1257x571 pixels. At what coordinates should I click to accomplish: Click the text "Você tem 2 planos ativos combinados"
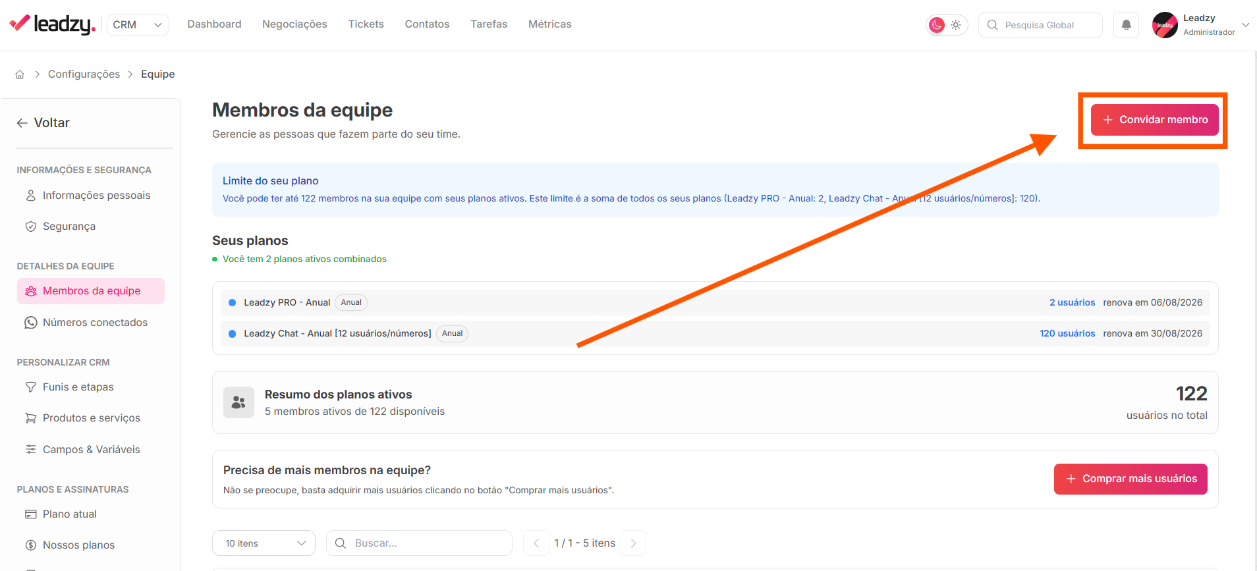(304, 259)
